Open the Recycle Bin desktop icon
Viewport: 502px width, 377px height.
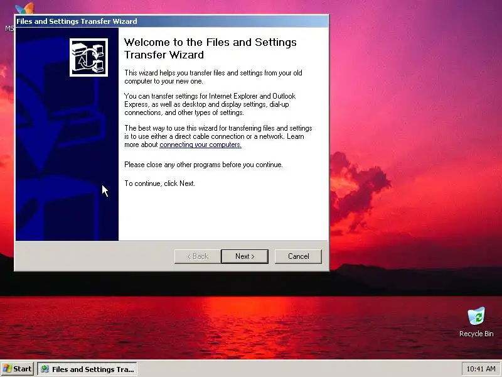(x=476, y=322)
